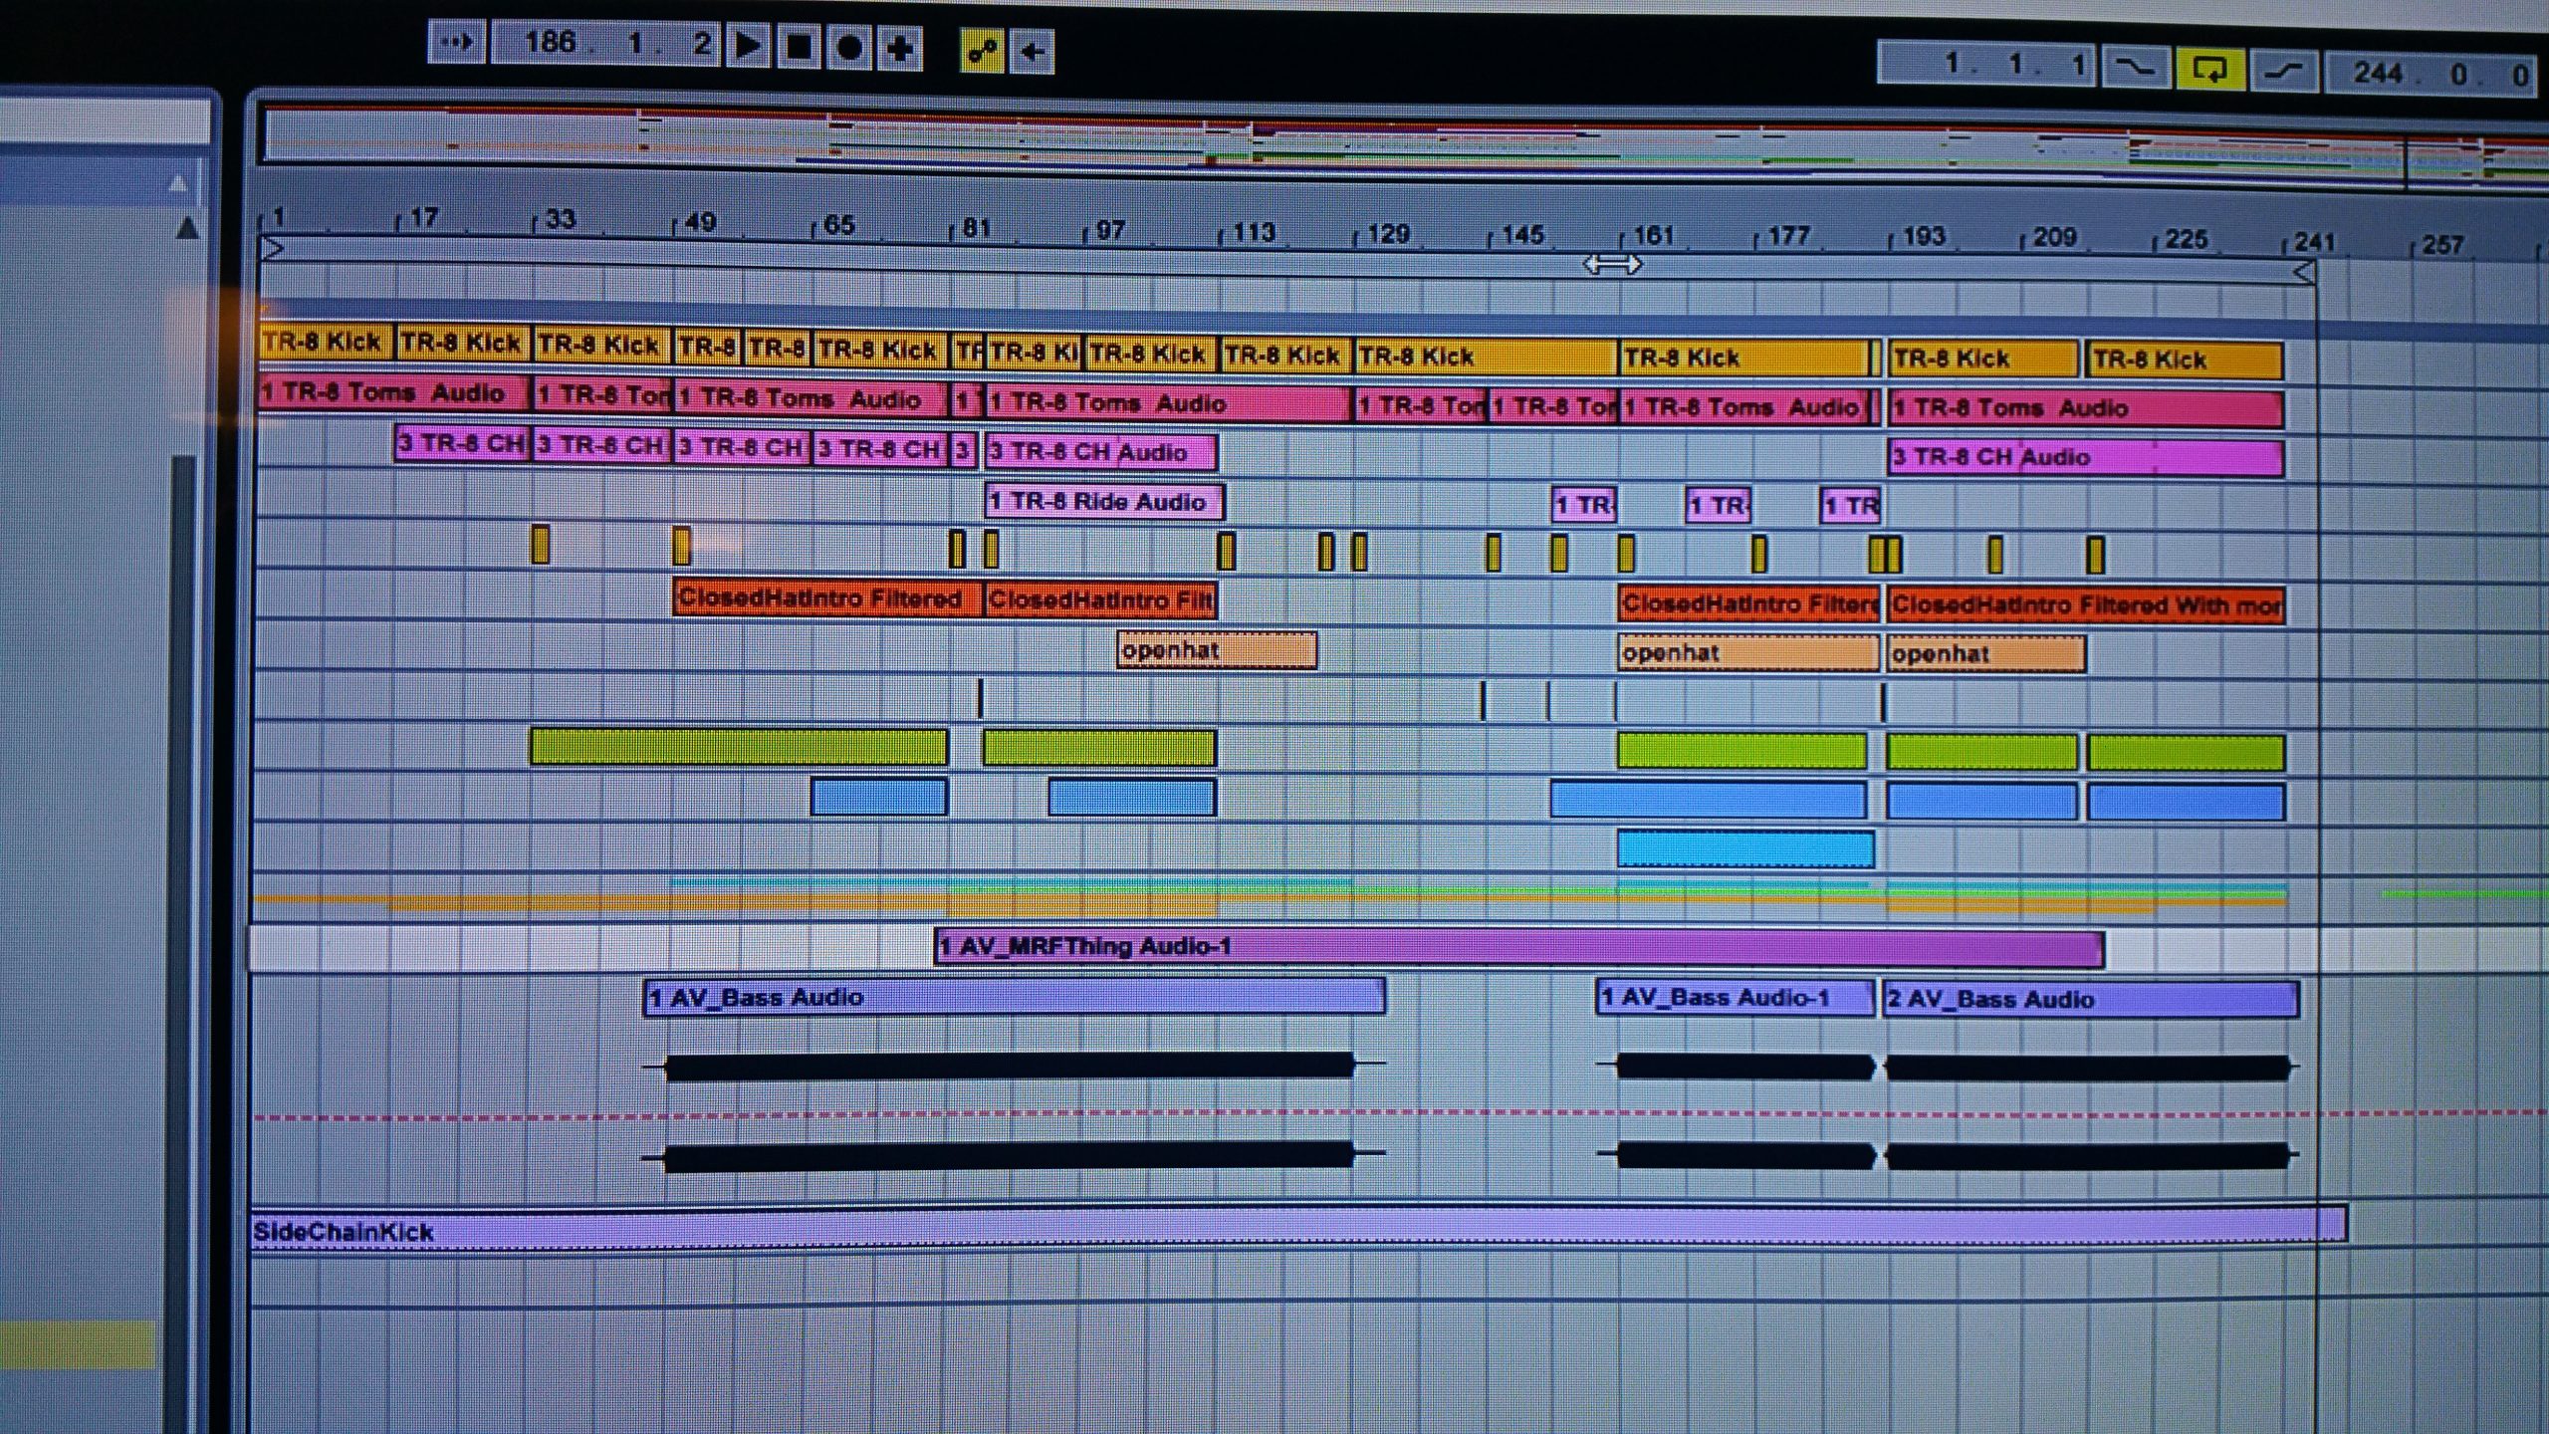
Task: Click the Punch-Out switch icon
Action: (2284, 72)
